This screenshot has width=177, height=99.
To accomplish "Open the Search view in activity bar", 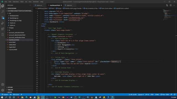I will click(2, 12).
